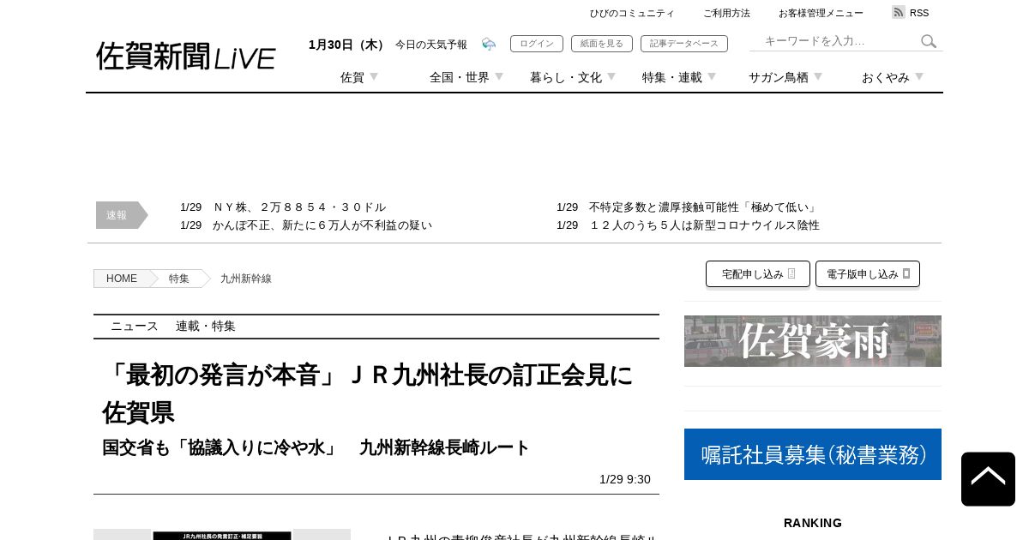The image size is (1029, 540).
Task: Click 今日の天気予報 link
Action: coord(431,45)
